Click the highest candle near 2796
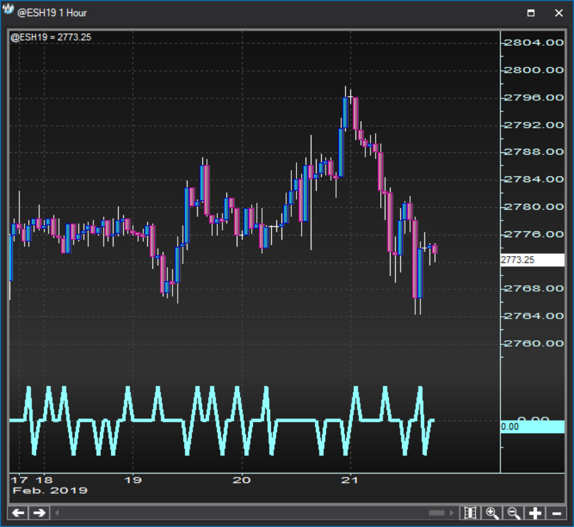The image size is (574, 527). click(345, 112)
